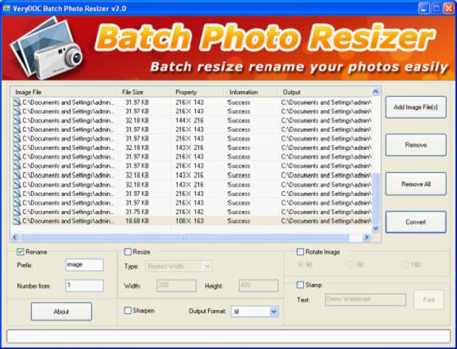Click file icon of the 18.68 KB row
The image size is (457, 349).
[x=17, y=221]
